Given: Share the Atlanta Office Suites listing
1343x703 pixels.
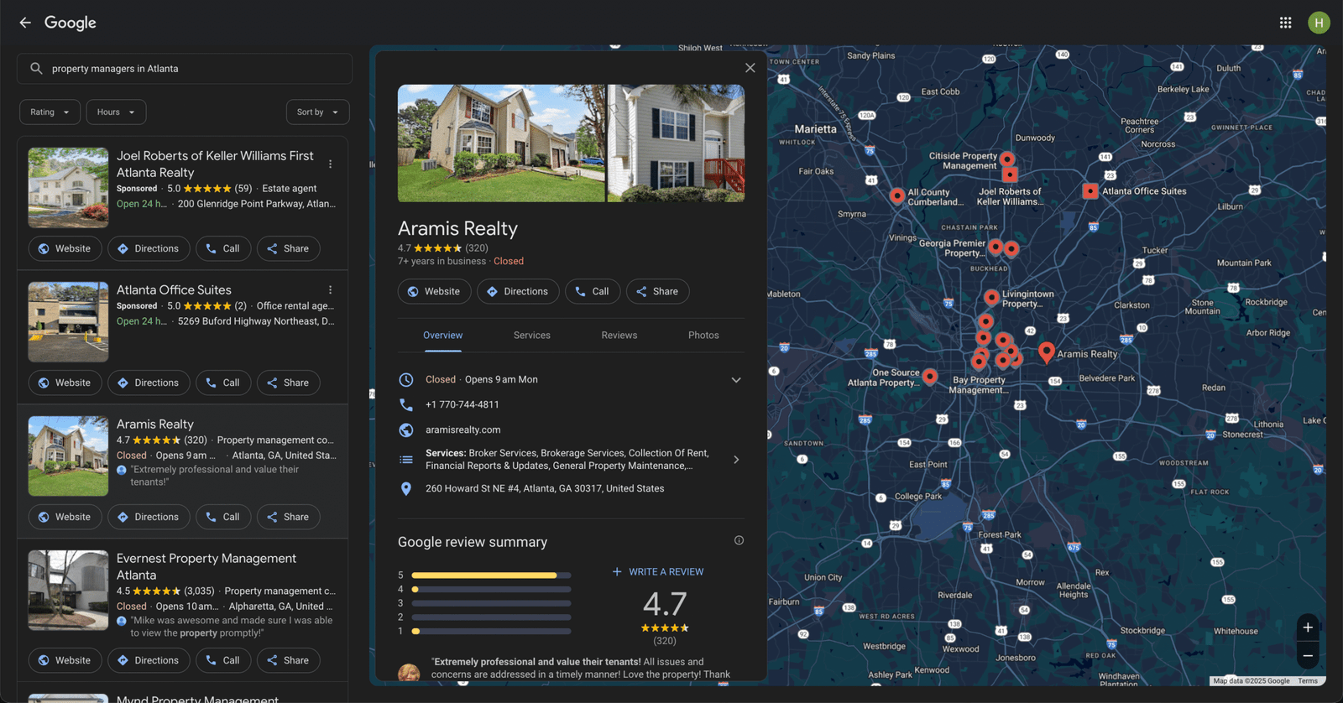Looking at the screenshot, I should tap(288, 383).
